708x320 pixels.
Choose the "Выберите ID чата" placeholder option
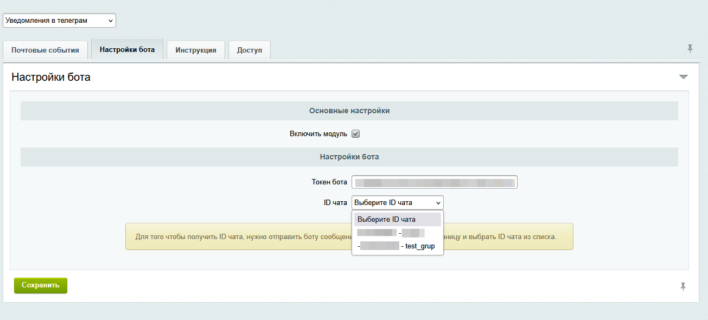(397, 220)
